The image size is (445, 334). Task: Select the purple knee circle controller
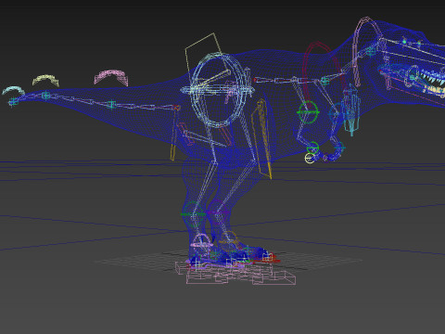click(x=219, y=212)
